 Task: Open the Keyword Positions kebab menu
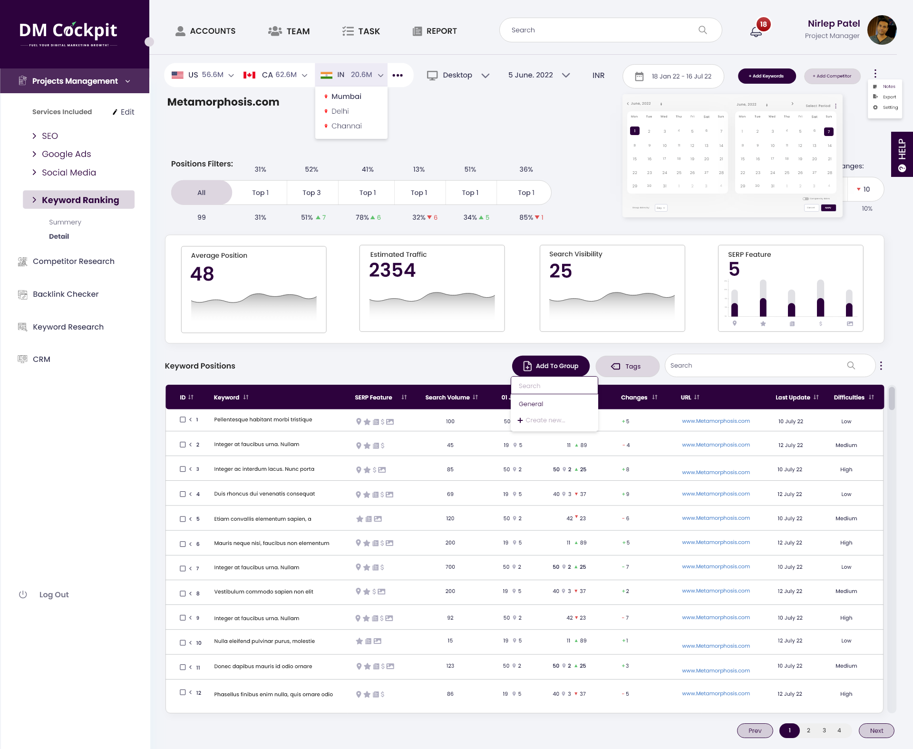pyautogui.click(x=881, y=366)
